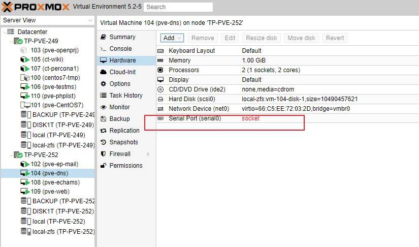
Task: Select the Serial Port (serial0) row
Action: point(287,118)
